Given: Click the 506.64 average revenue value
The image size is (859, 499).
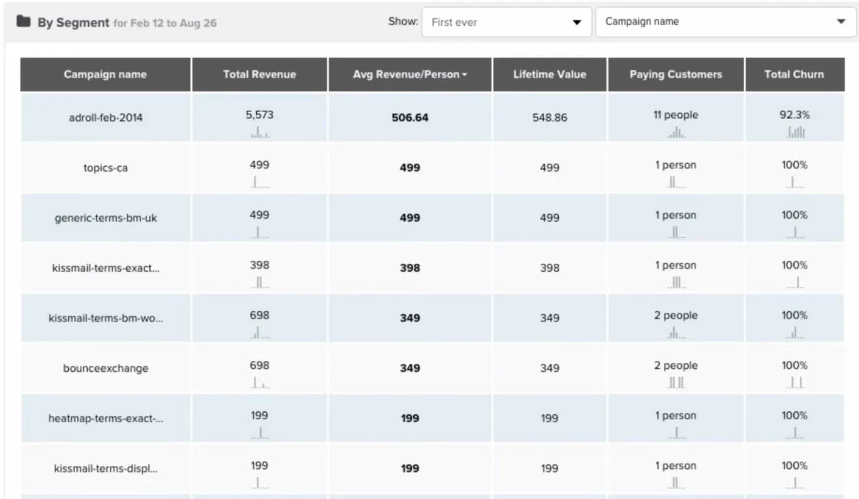Looking at the screenshot, I should 410,118.
